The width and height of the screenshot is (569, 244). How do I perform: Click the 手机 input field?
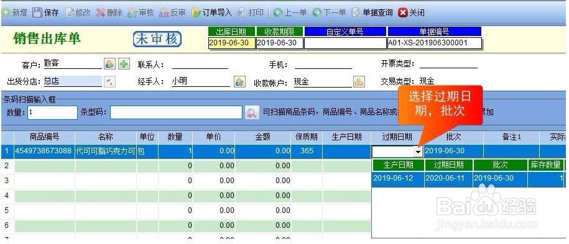[323, 64]
